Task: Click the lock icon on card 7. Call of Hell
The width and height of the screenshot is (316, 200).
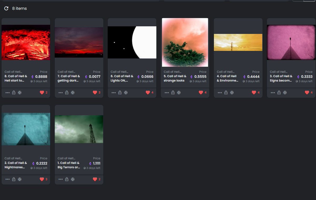Action: coord(67,92)
